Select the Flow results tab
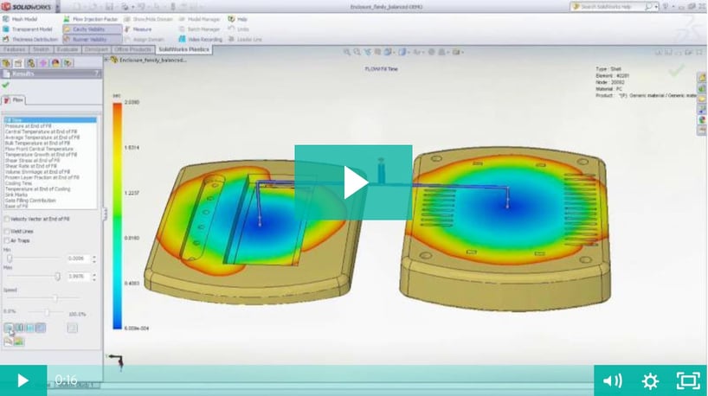The width and height of the screenshot is (708, 396). tap(14, 100)
